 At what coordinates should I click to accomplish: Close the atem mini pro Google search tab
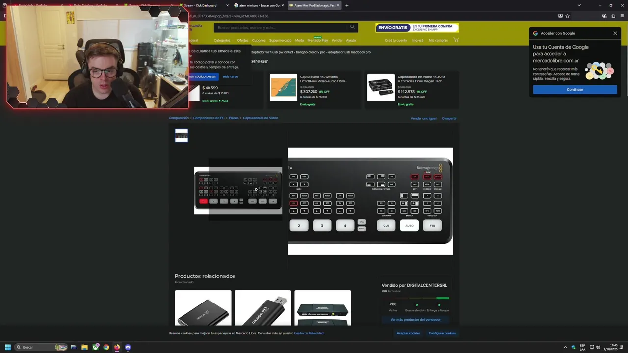tap(283, 5)
